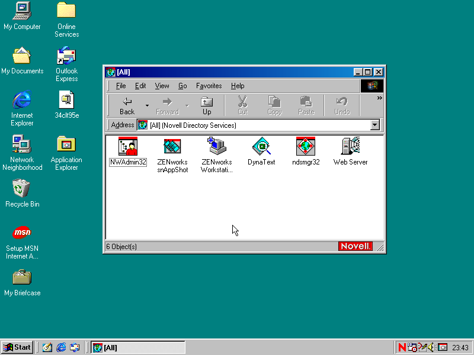Image resolution: width=474 pixels, height=355 pixels.
Task: Select Network Neighborhood desktop icon
Action: tap(22, 153)
